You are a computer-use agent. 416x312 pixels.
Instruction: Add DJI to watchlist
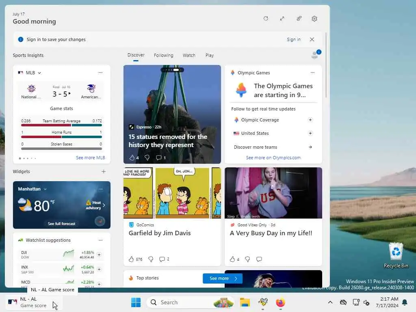click(99, 255)
